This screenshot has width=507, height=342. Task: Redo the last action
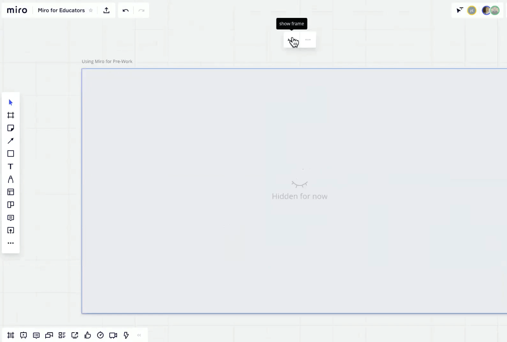(141, 10)
